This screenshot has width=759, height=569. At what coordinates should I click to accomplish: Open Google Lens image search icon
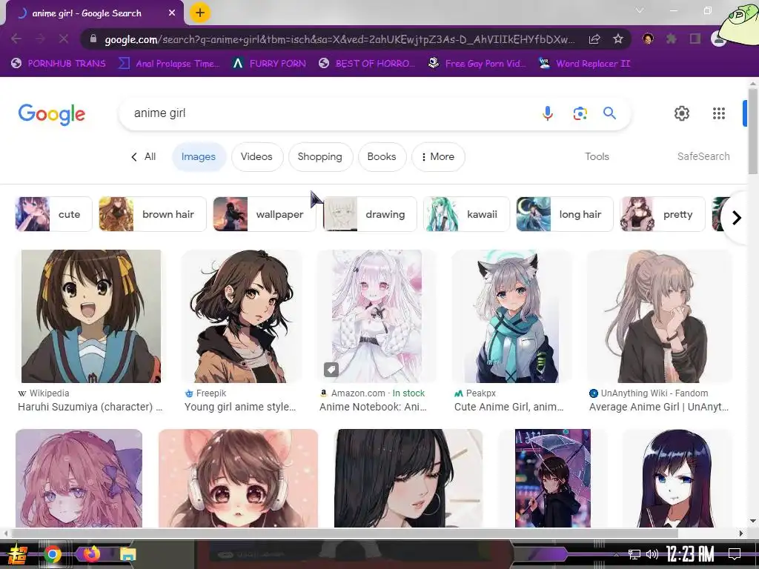coord(580,113)
